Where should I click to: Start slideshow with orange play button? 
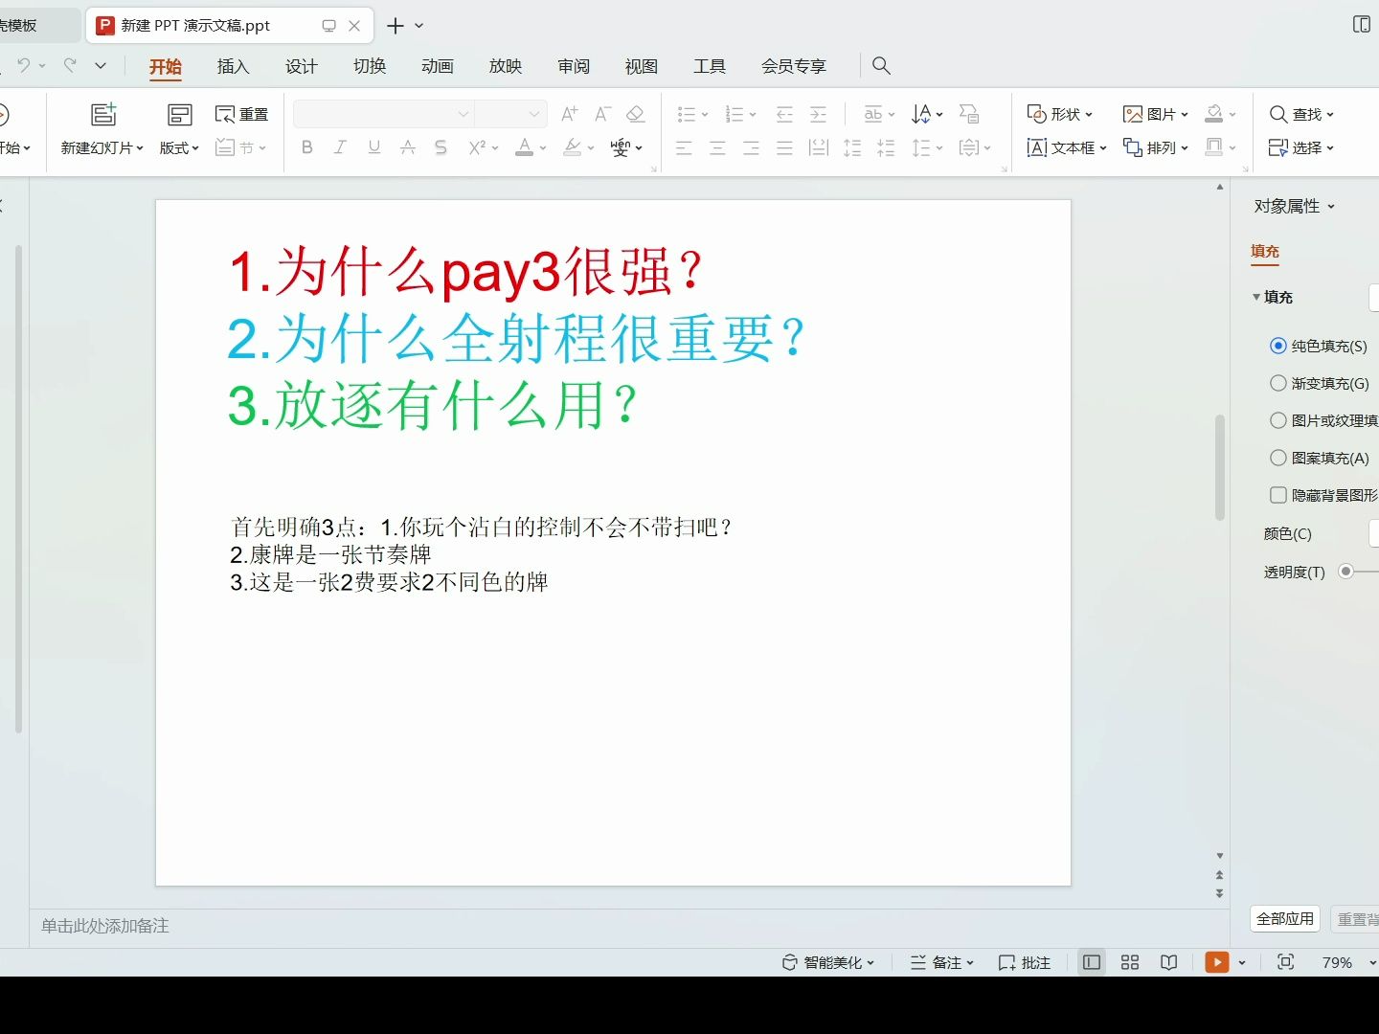1216,962
